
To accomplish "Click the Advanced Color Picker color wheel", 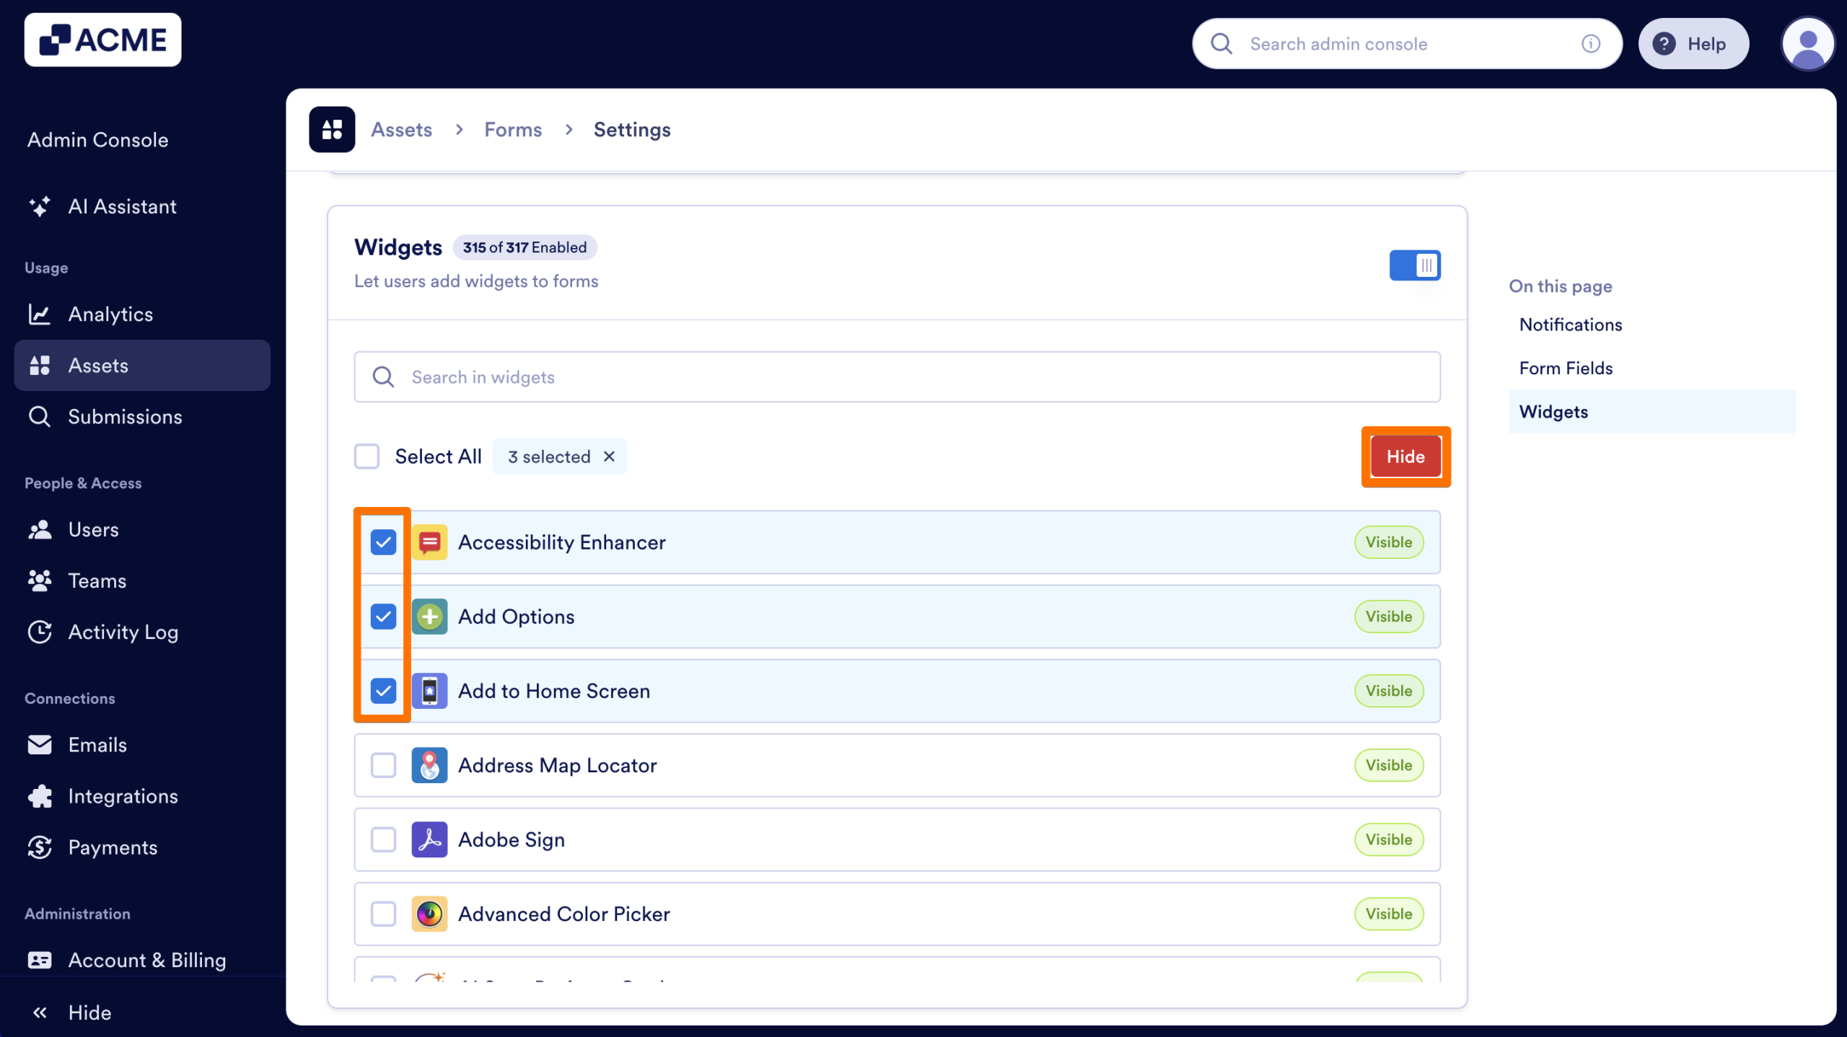I will point(429,914).
